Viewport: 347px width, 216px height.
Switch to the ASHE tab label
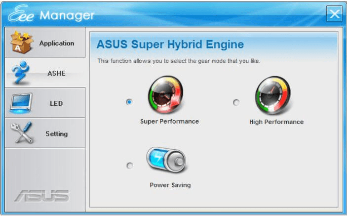pos(56,73)
